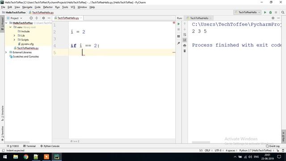Select the pyvenv.cfg file
Image resolution: width=286 pixels, height=161 pixels.
coord(26,44)
